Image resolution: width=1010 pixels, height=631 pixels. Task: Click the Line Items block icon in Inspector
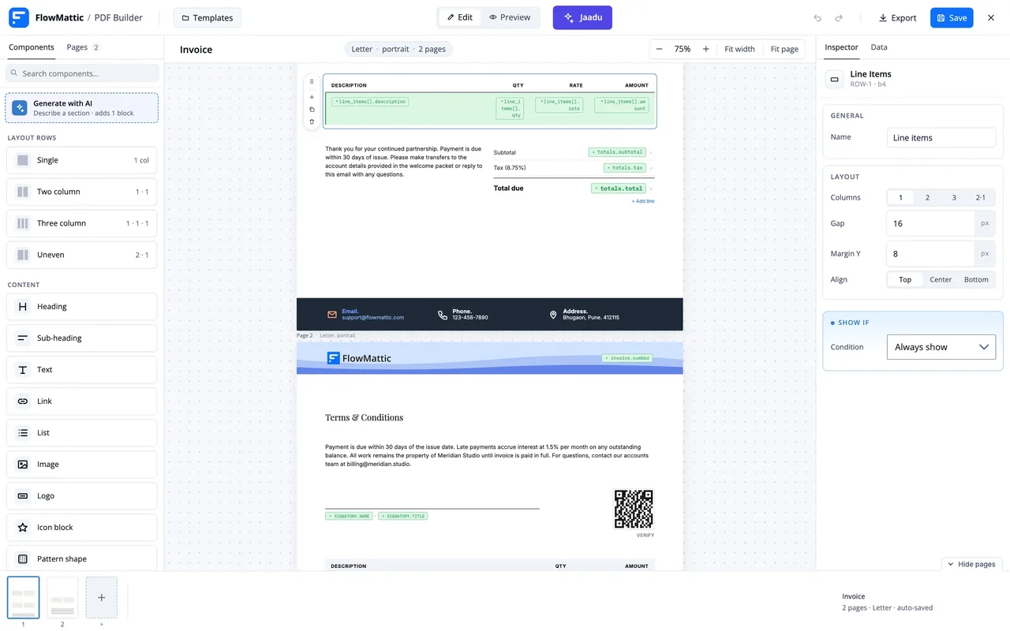coord(834,79)
